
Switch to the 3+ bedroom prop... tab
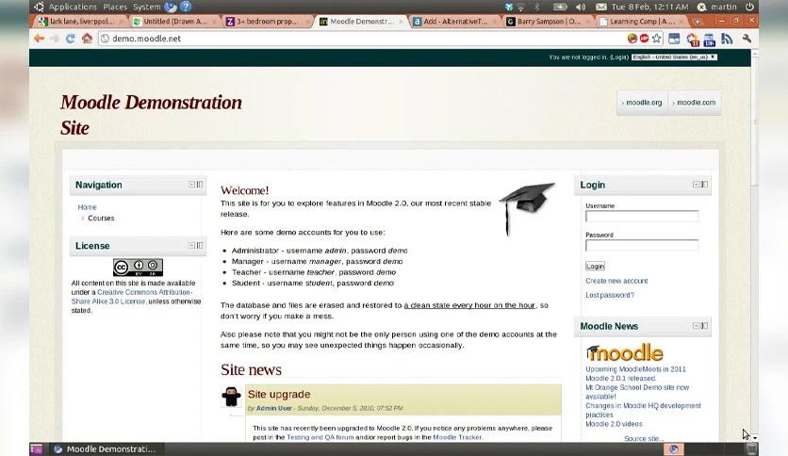coord(267,22)
